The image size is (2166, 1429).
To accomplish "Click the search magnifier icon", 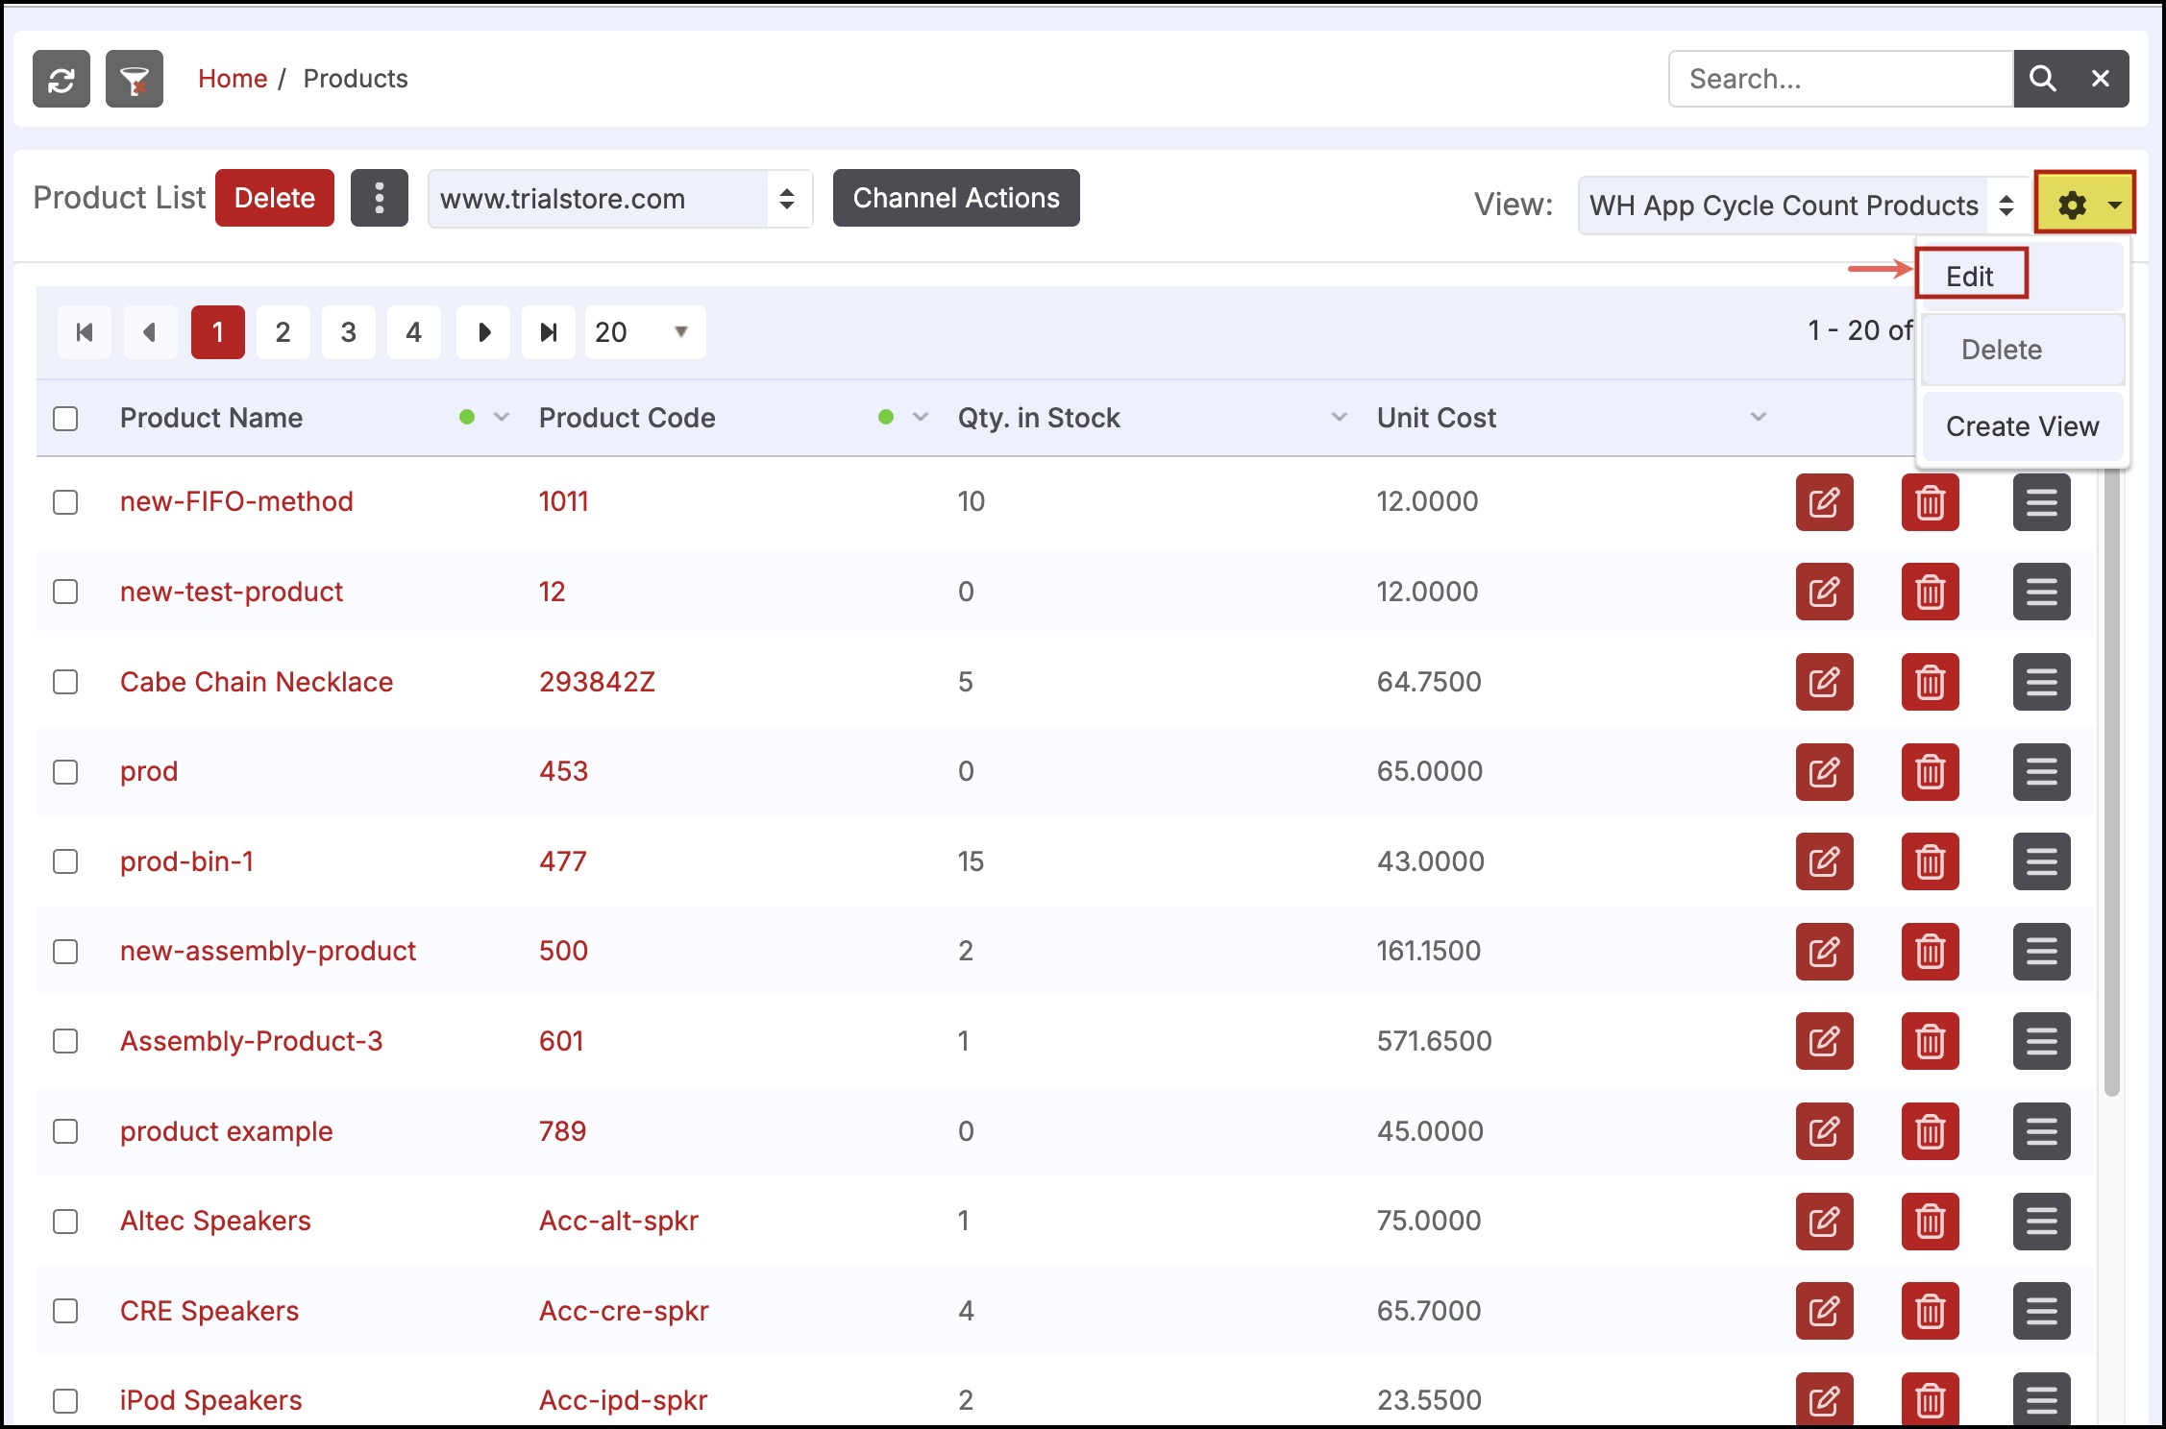I will point(2042,79).
